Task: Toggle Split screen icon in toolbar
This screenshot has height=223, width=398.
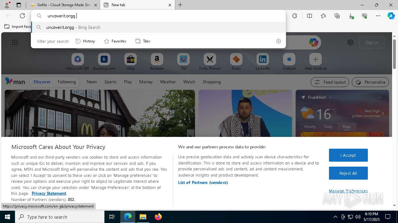Action: [x=309, y=16]
